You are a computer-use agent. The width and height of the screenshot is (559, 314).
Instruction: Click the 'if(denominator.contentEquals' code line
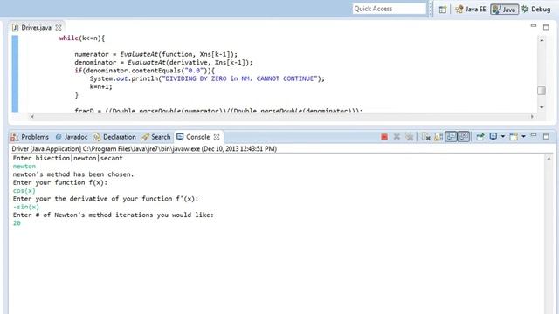coord(144,71)
